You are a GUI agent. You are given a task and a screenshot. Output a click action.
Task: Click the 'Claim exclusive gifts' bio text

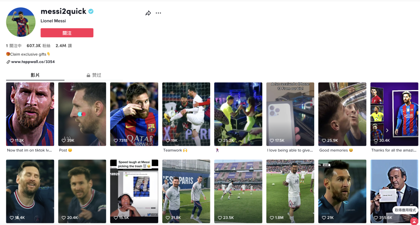pos(28,54)
